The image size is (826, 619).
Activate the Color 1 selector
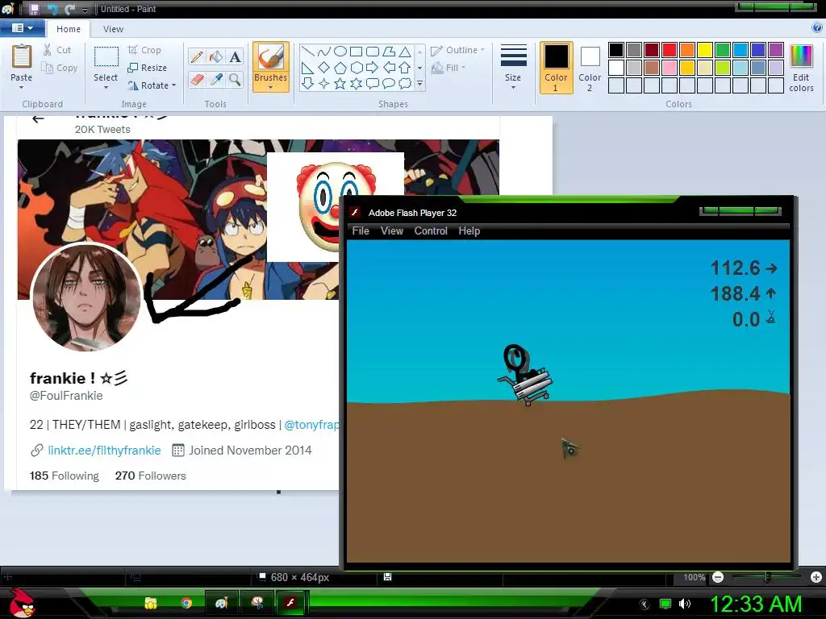(557, 68)
